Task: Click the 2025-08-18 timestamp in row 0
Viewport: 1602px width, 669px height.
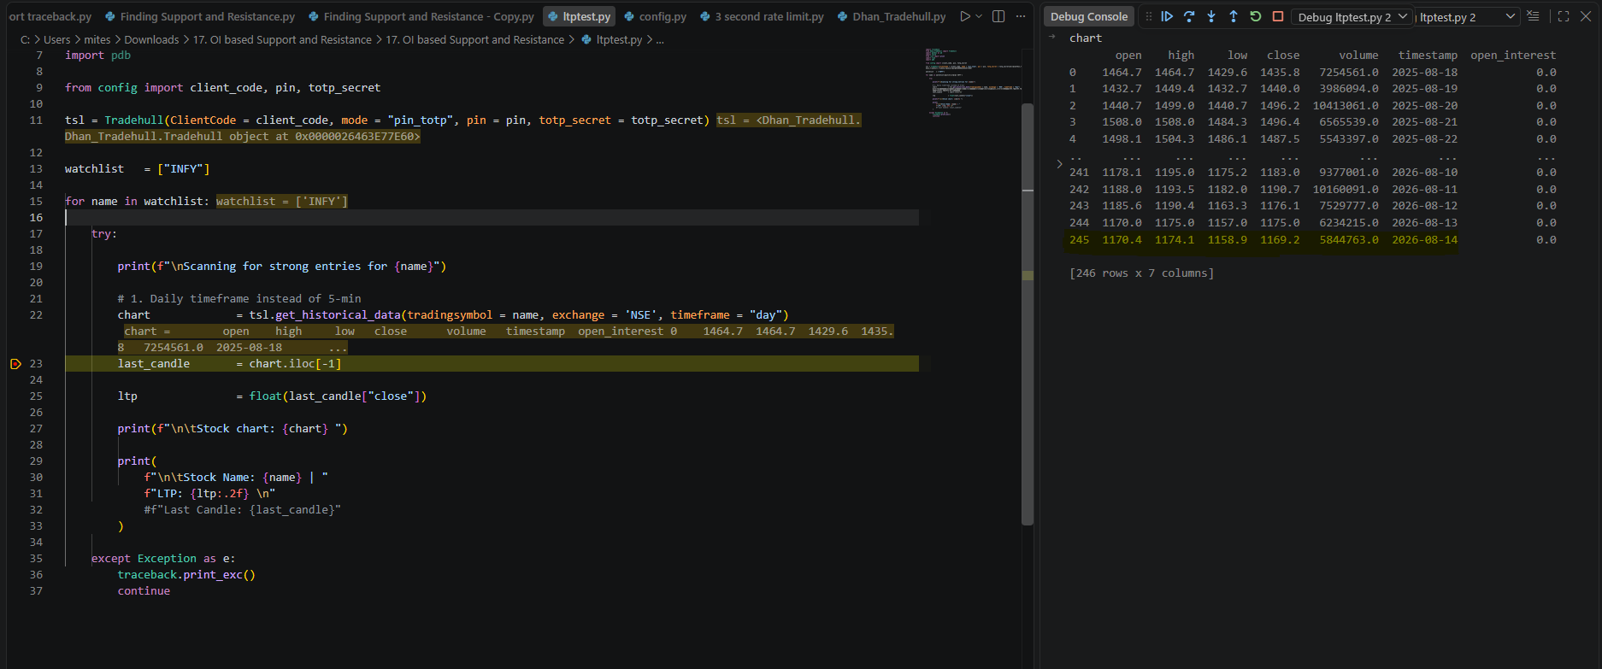Action: coord(1425,73)
